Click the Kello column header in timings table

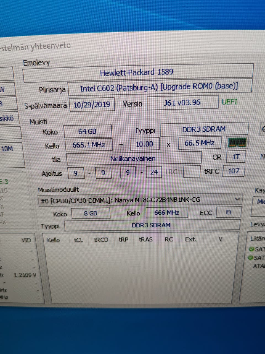[53, 240]
